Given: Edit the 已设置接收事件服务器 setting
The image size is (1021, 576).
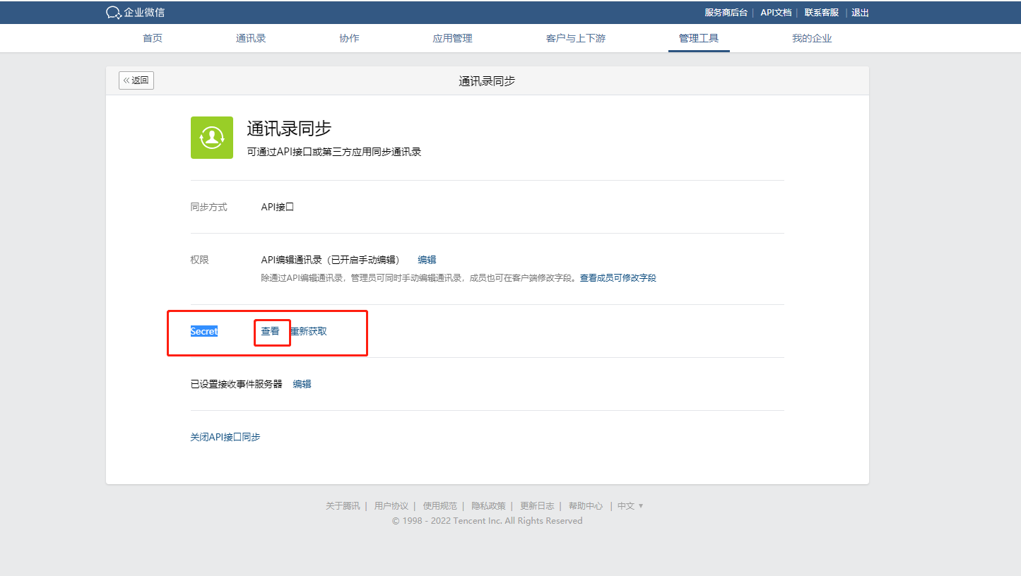Looking at the screenshot, I should [x=302, y=384].
